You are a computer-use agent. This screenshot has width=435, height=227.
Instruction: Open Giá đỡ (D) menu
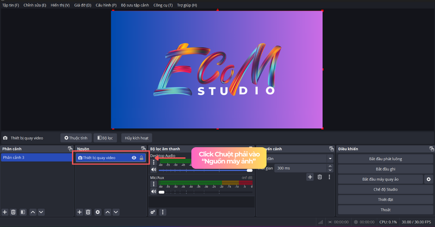(x=83, y=5)
